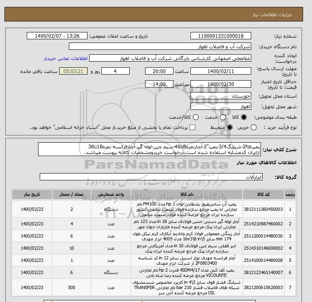Click the جزئیات اطلاعات نیاز header bar

(154, 14)
